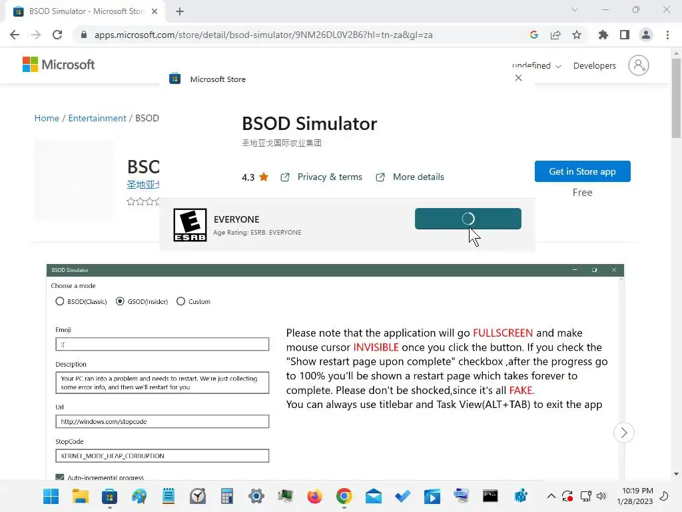Expand the undefined language dropdown
This screenshot has height=512, width=682.
(x=537, y=66)
